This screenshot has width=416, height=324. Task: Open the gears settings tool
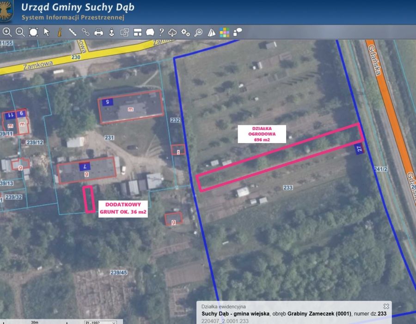click(185, 32)
